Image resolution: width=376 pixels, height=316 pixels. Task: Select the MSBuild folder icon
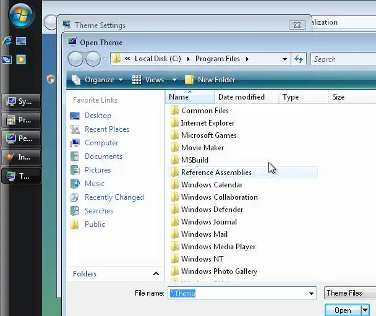174,160
